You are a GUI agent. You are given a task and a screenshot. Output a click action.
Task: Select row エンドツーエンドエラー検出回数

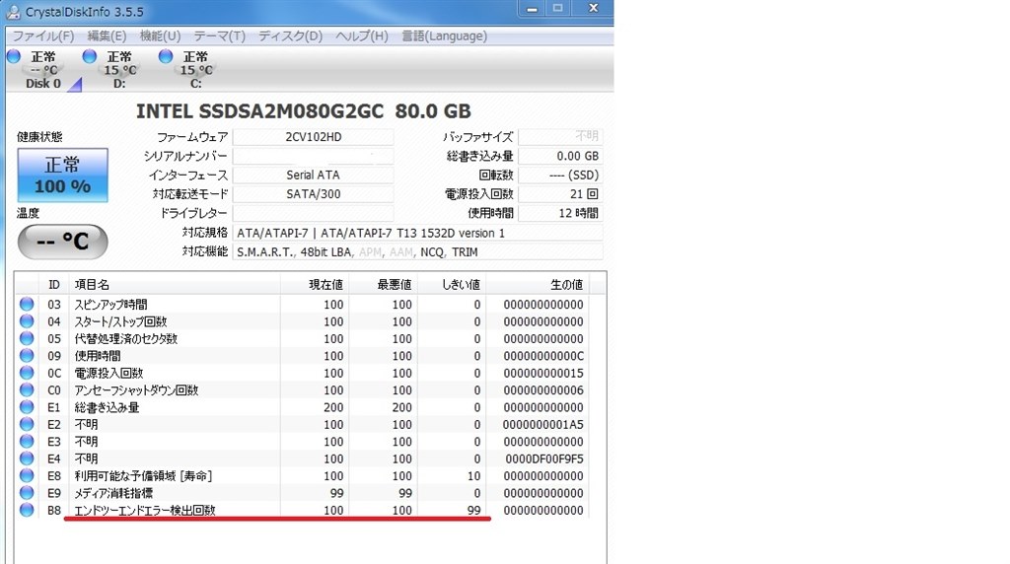point(302,510)
